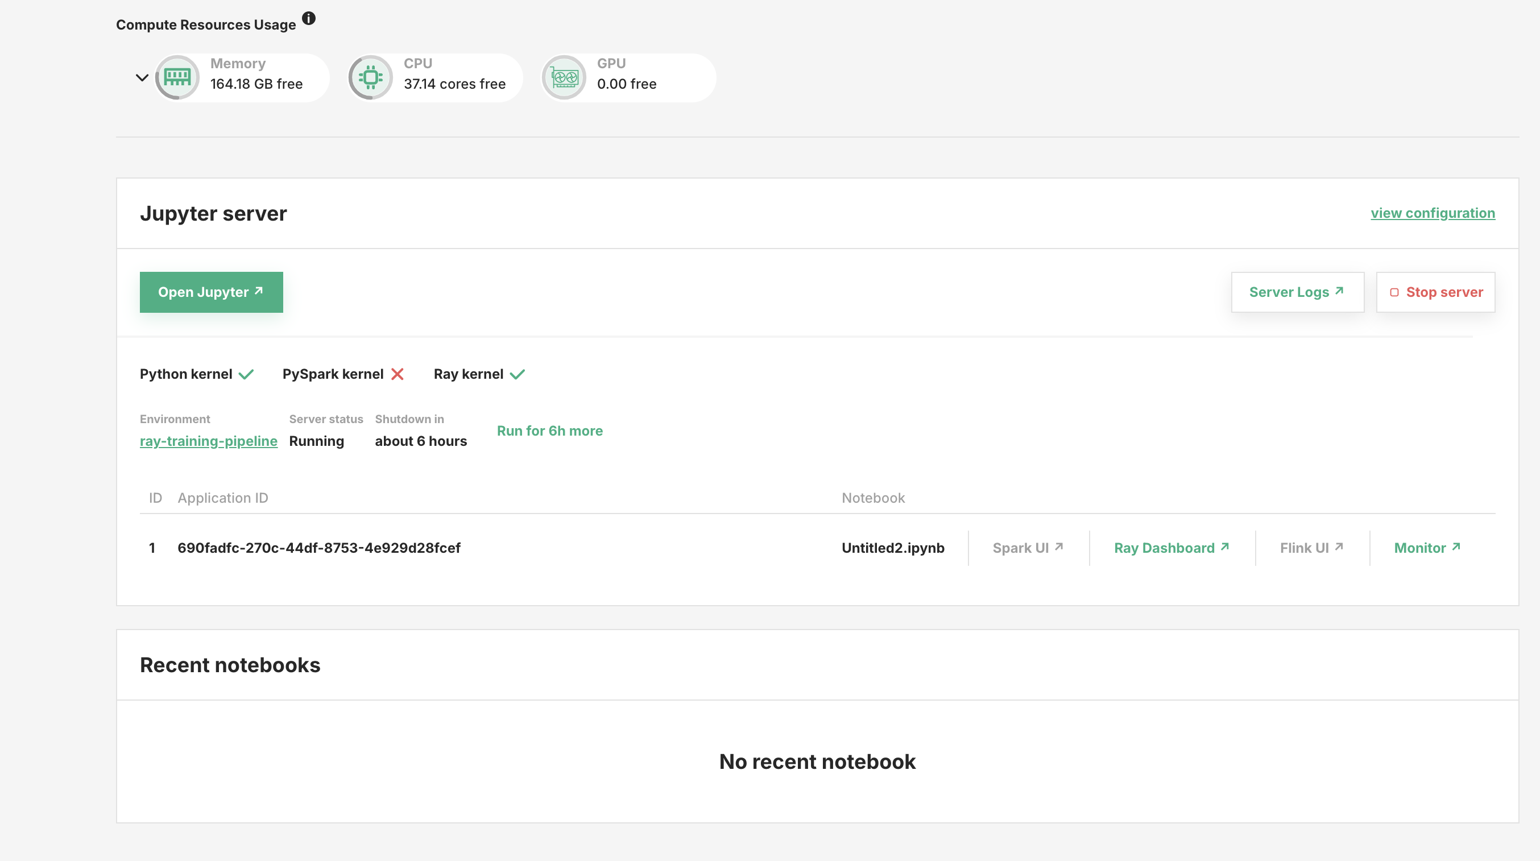Click the arrow icon next to Monitor
1540x861 pixels.
coord(1456,546)
